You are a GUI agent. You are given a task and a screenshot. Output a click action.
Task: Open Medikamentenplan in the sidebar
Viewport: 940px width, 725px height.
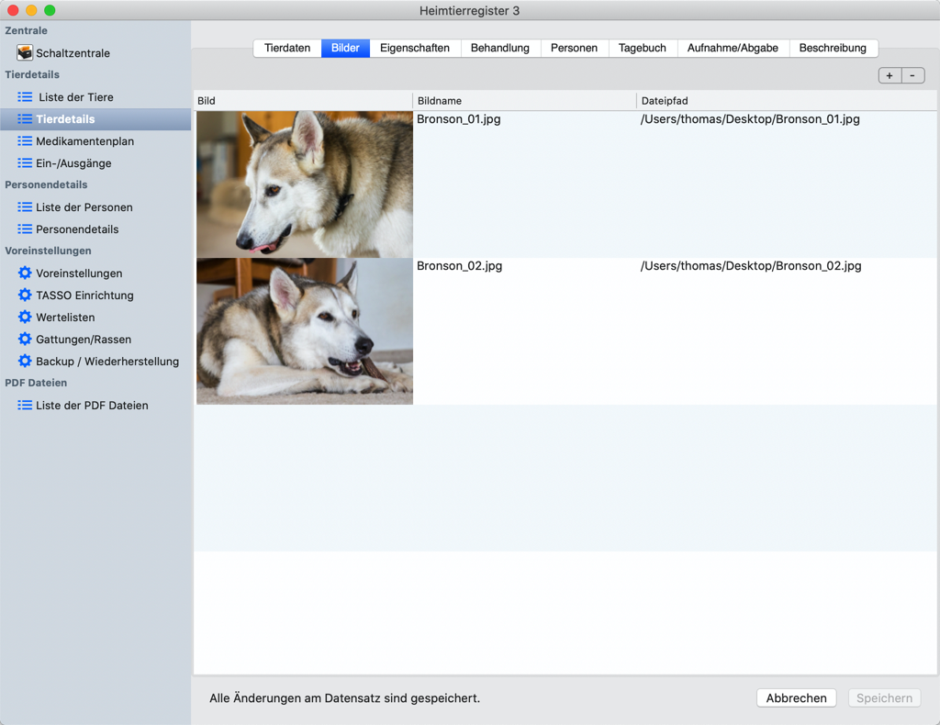coord(85,141)
